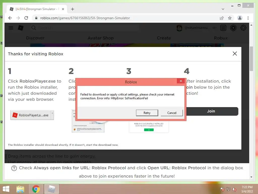This screenshot has height=194, width=258.
Task: Click the browser forward arrow
Action: pos(18,18)
